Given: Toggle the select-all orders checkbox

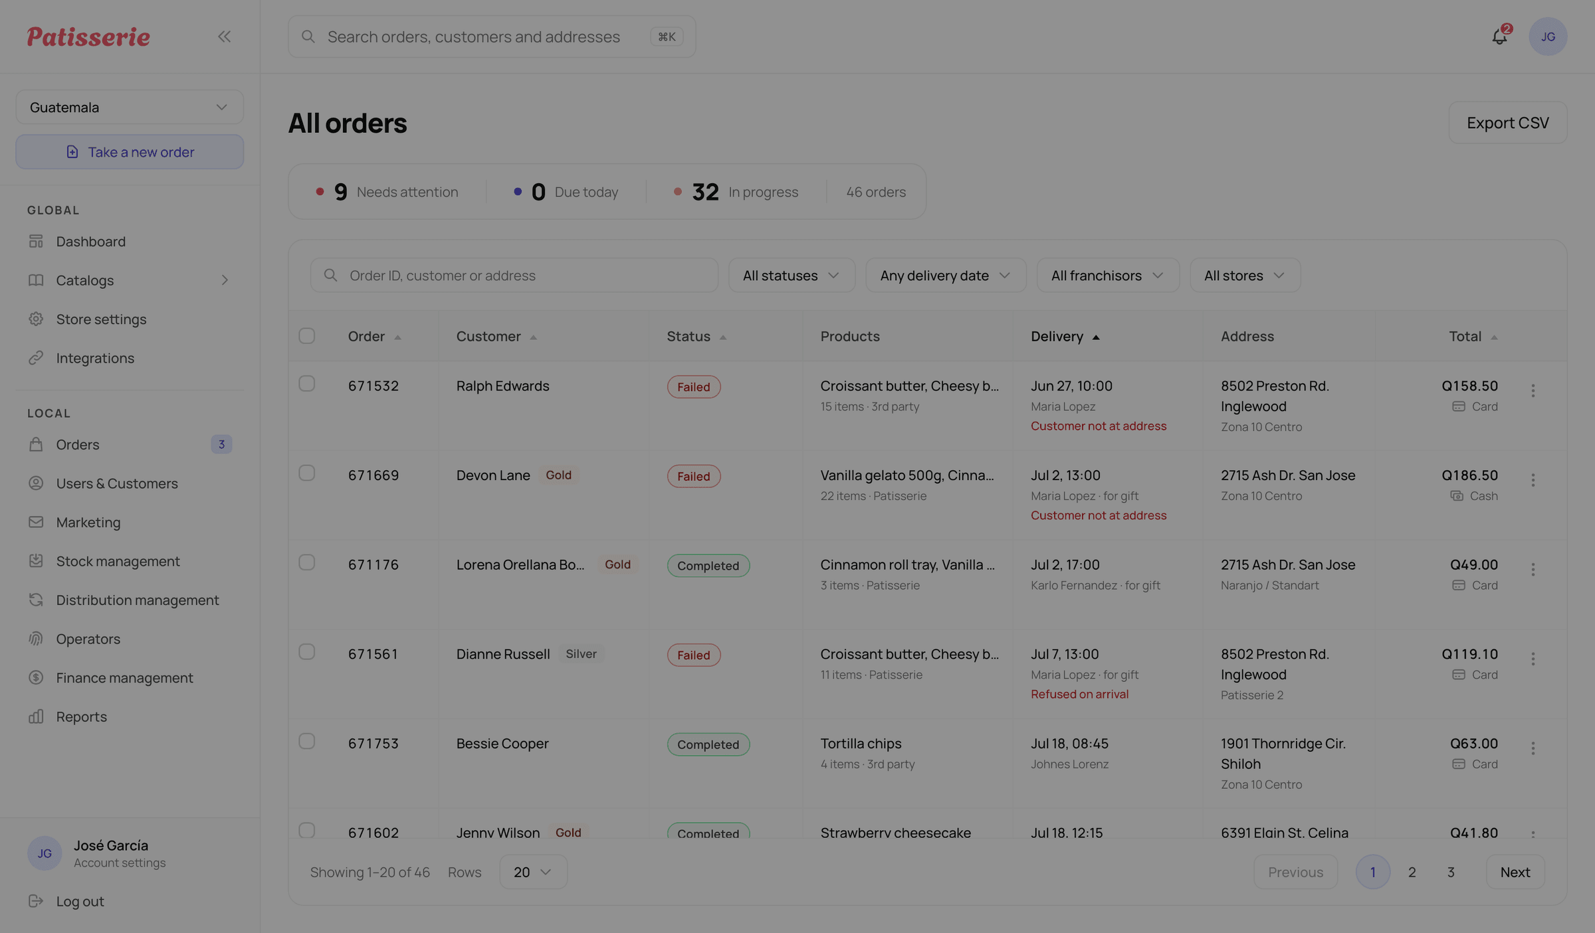Looking at the screenshot, I should pyautogui.click(x=306, y=336).
